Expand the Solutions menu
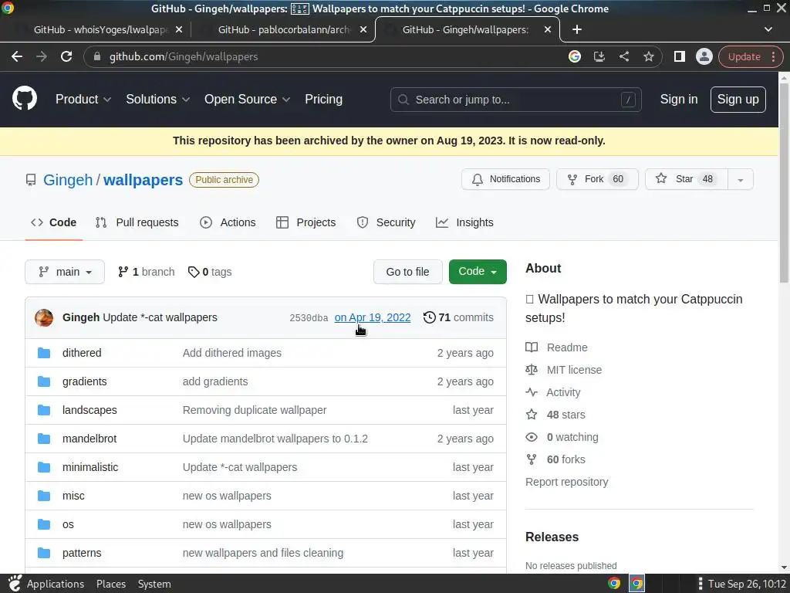The width and height of the screenshot is (790, 593). tap(157, 100)
